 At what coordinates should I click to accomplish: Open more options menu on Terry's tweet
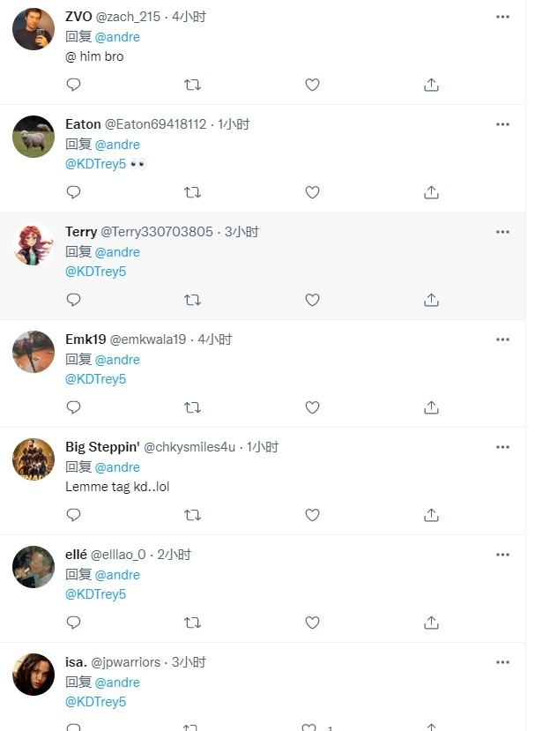(502, 232)
